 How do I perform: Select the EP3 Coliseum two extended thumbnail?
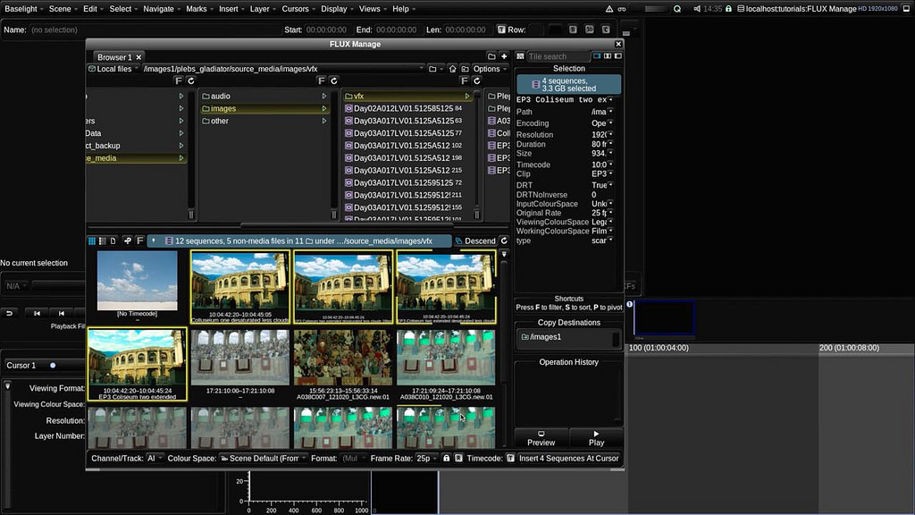[x=137, y=365]
